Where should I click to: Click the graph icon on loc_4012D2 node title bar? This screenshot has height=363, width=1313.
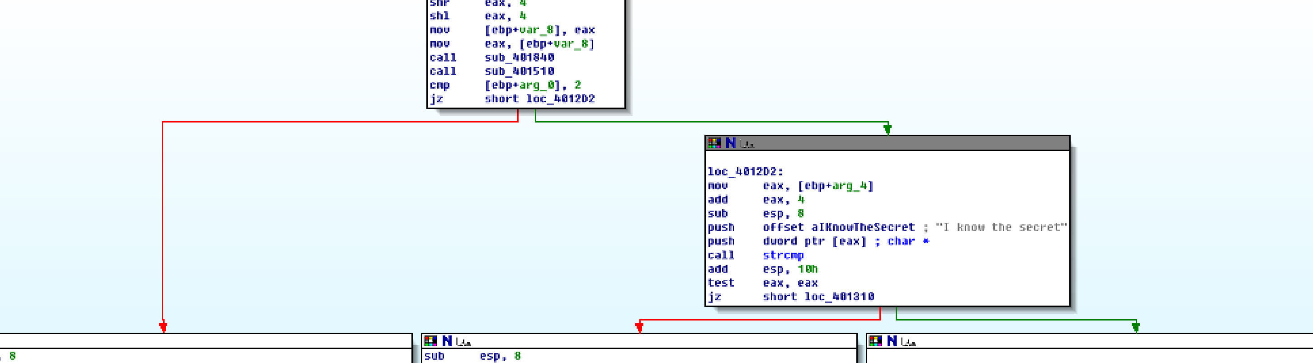tap(747, 144)
